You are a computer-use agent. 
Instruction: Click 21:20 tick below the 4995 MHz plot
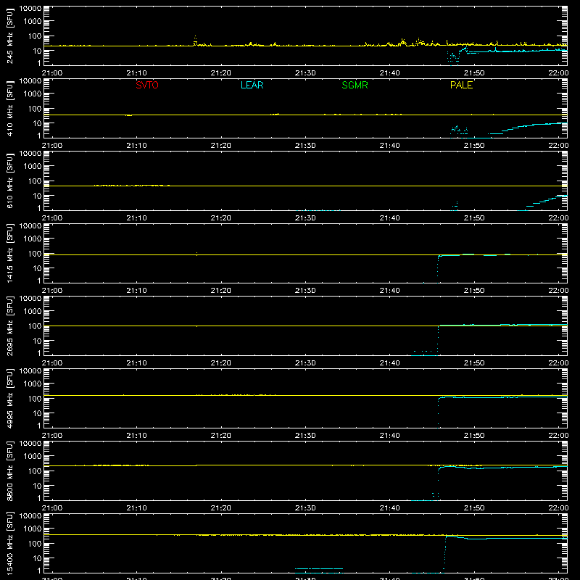(221, 436)
